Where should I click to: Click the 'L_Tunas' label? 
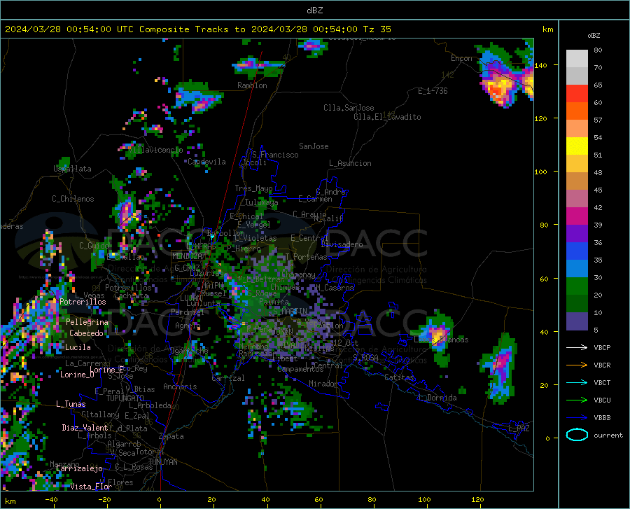coord(71,404)
